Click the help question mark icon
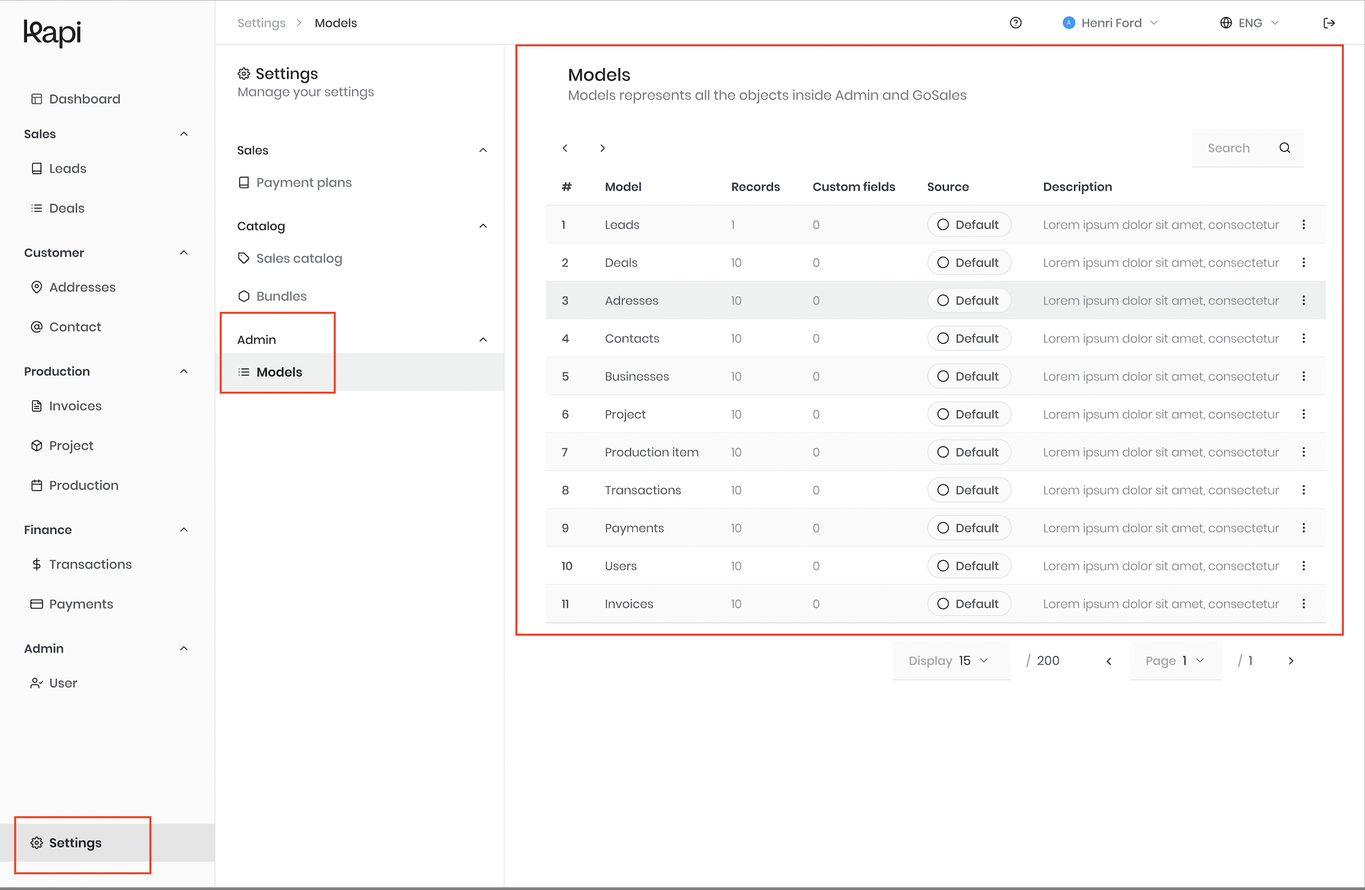The height and width of the screenshot is (890, 1365). [x=1016, y=23]
